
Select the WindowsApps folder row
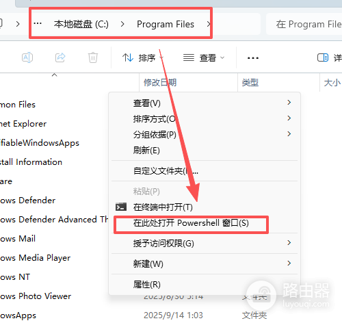[18, 315]
